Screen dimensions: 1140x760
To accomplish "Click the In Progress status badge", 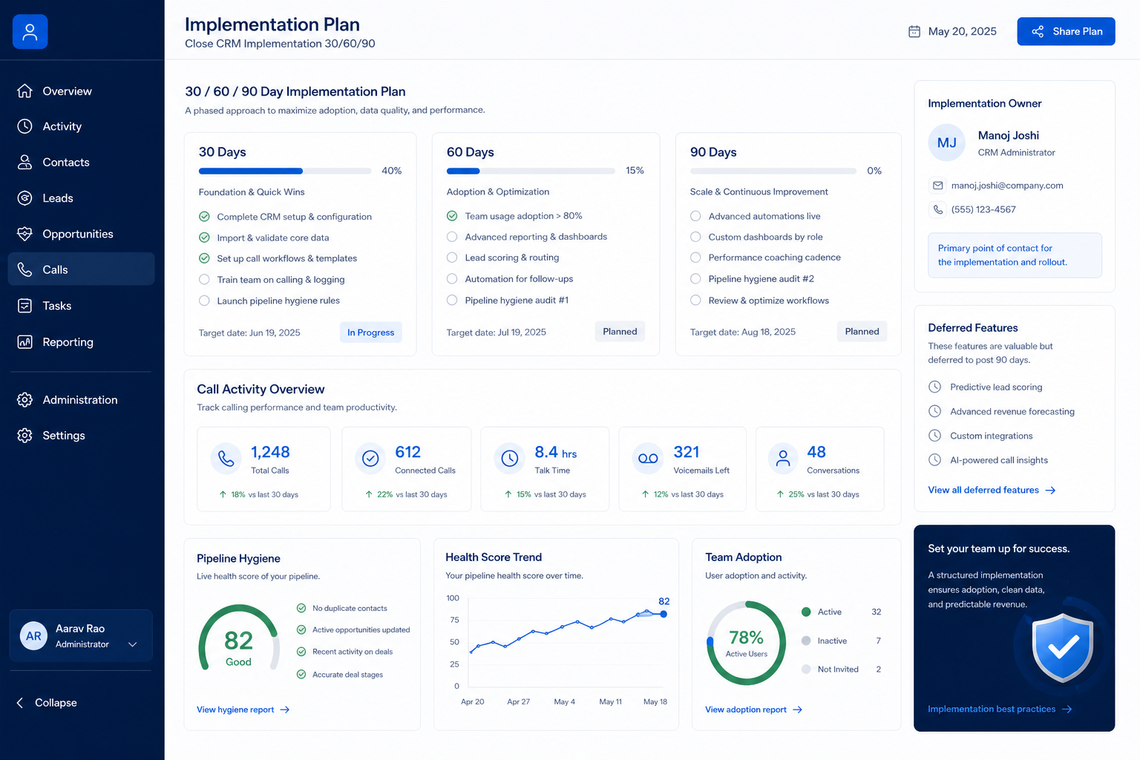I will (x=371, y=332).
